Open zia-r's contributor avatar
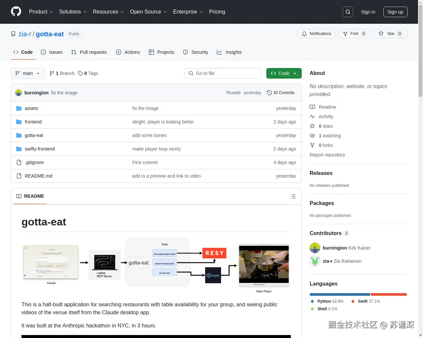 [x=315, y=261]
